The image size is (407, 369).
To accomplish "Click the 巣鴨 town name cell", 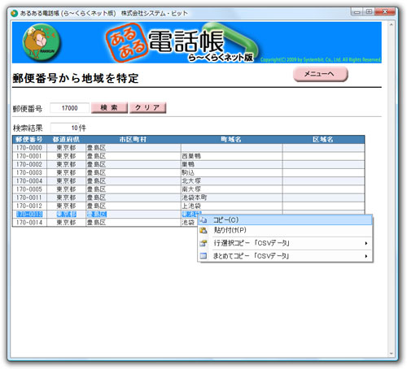I will pyautogui.click(x=231, y=164).
